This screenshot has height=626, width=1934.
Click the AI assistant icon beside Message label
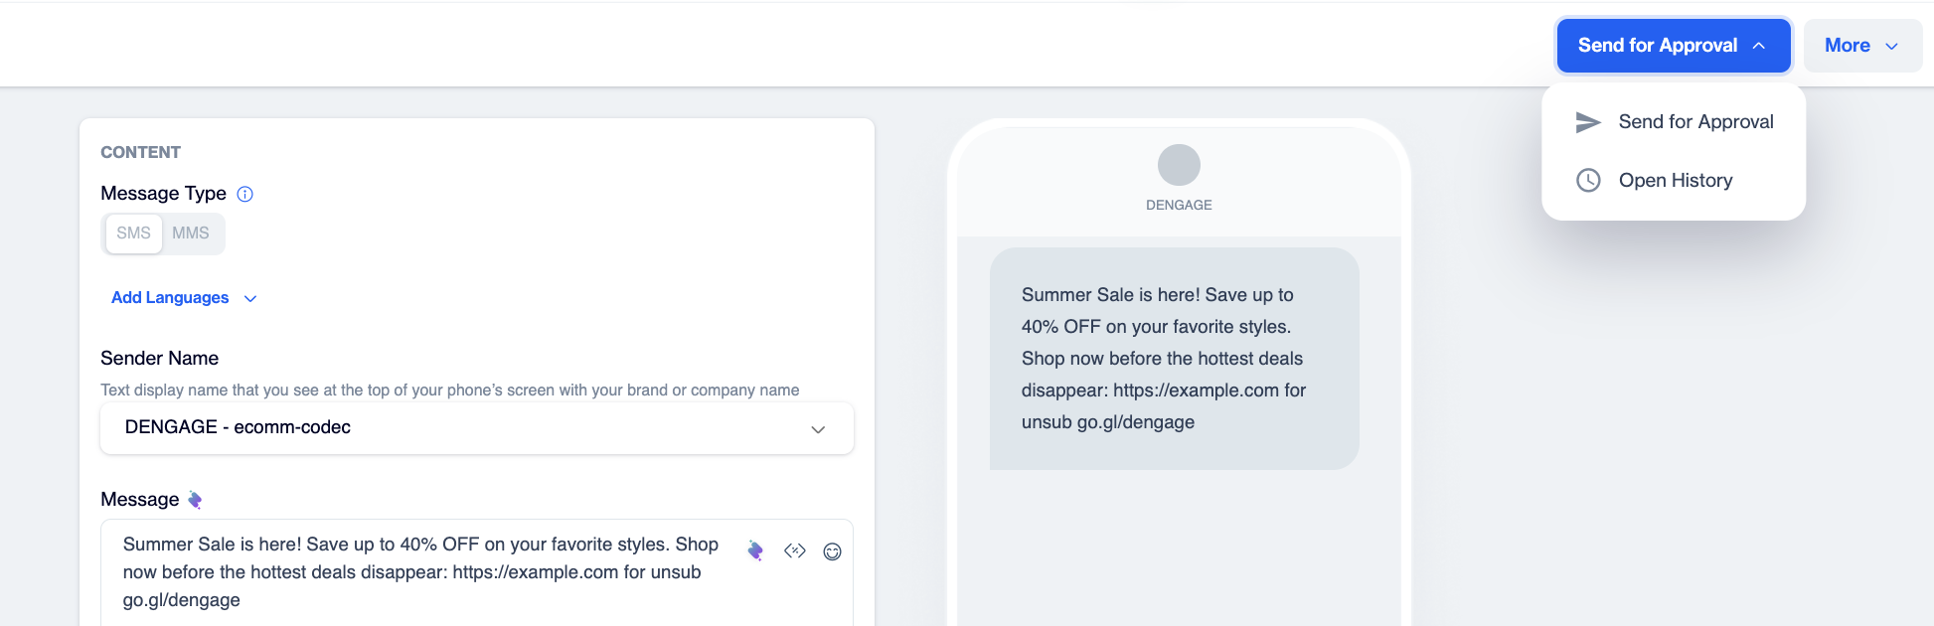pyautogui.click(x=195, y=500)
